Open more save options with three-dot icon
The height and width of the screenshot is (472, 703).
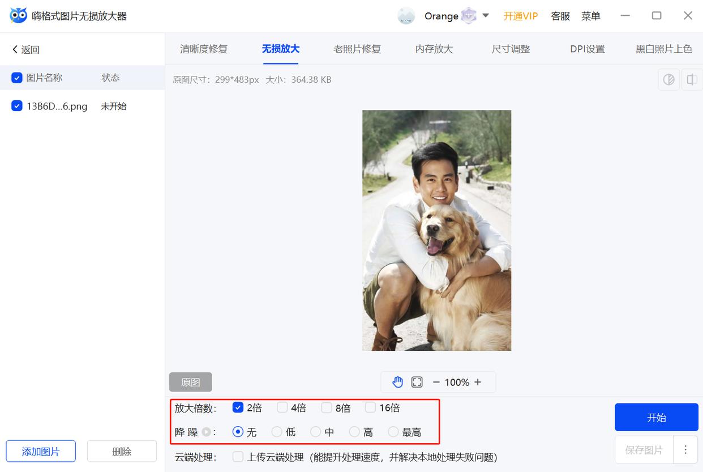(x=685, y=449)
